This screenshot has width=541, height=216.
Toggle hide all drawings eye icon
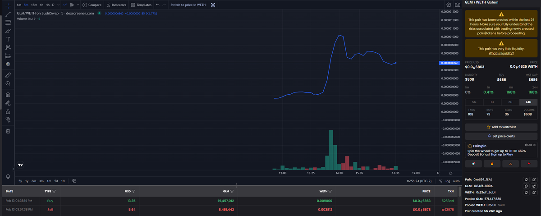[x=8, y=119]
